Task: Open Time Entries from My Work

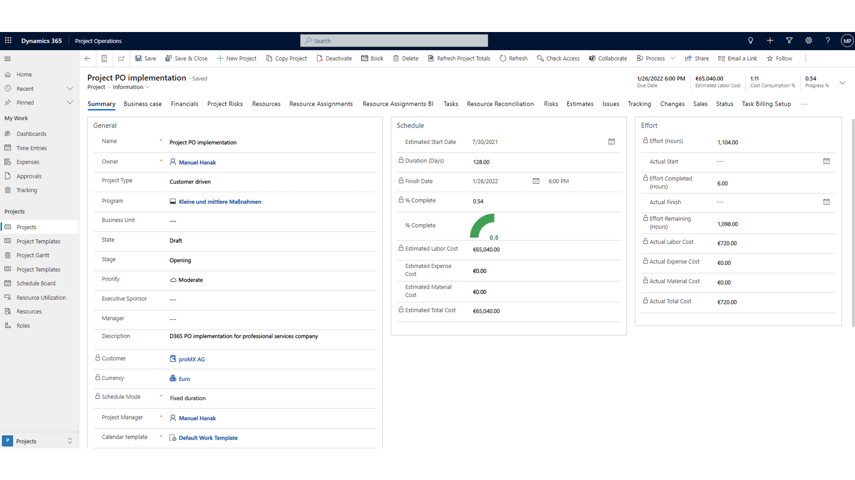Action: tap(31, 148)
